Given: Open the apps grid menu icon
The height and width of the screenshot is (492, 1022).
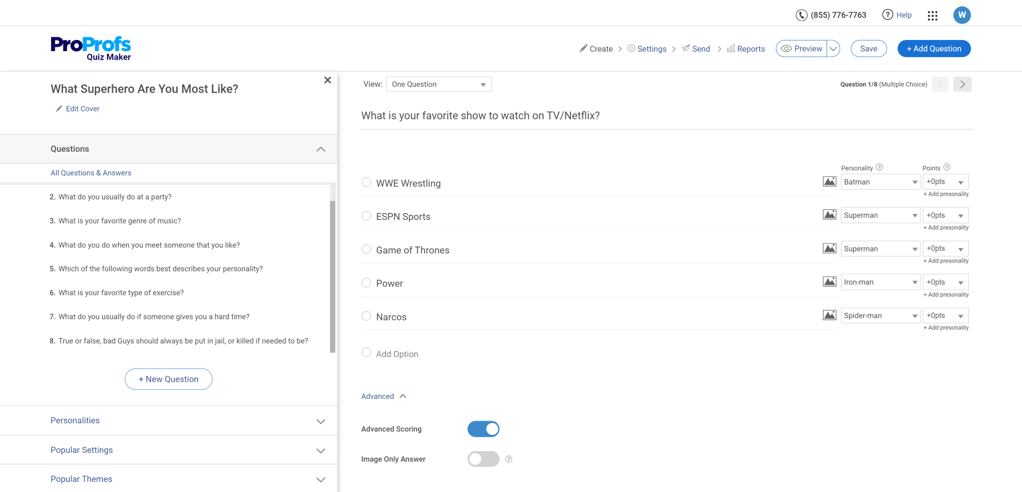Looking at the screenshot, I should tap(932, 15).
